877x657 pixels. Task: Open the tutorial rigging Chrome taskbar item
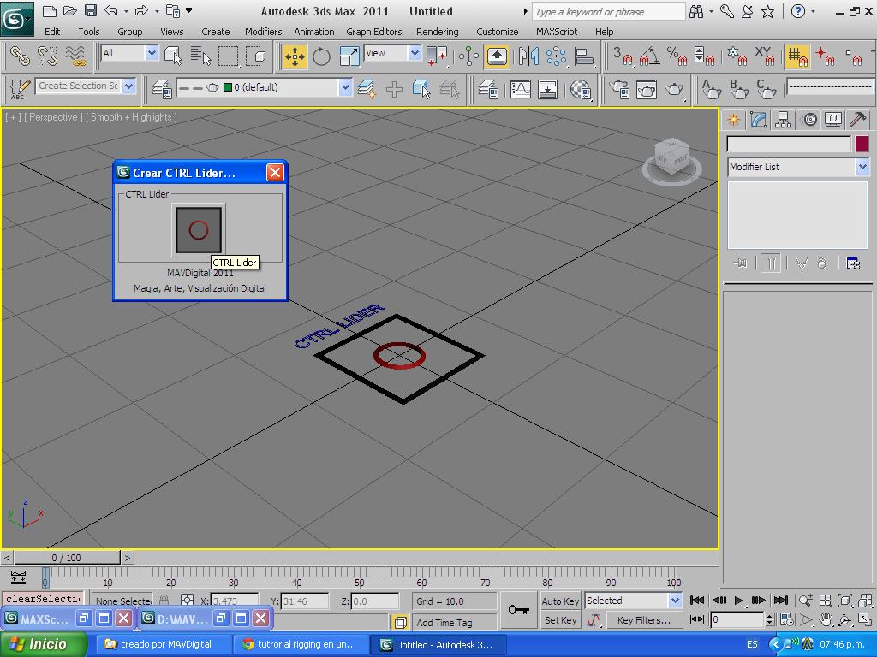(299, 645)
